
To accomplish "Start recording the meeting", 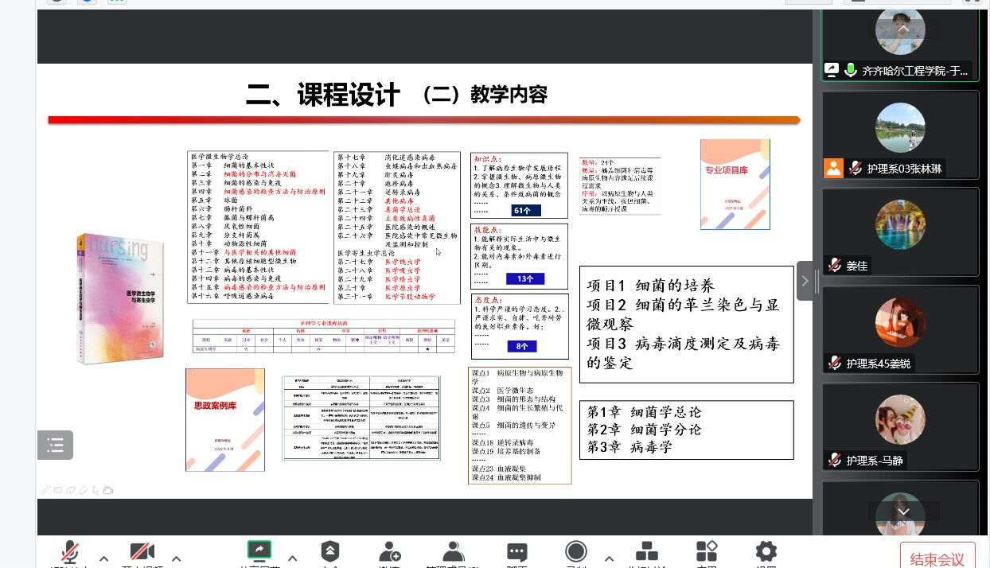I will coord(576,552).
